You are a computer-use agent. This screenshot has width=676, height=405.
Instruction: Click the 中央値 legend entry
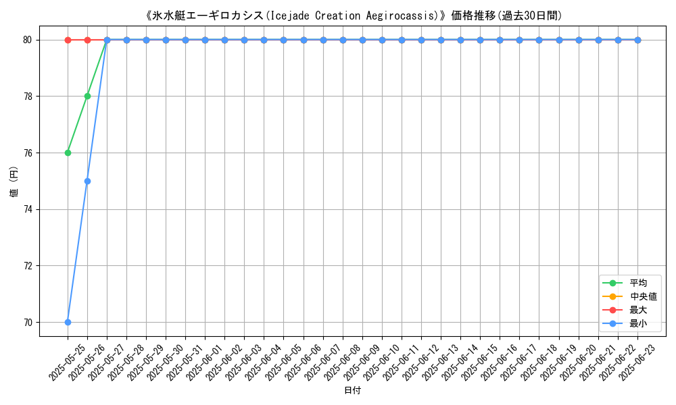click(x=629, y=296)
